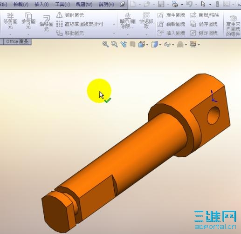Click the View Settings monitor icon
This screenshot has height=234, width=241.
[x=193, y=44]
